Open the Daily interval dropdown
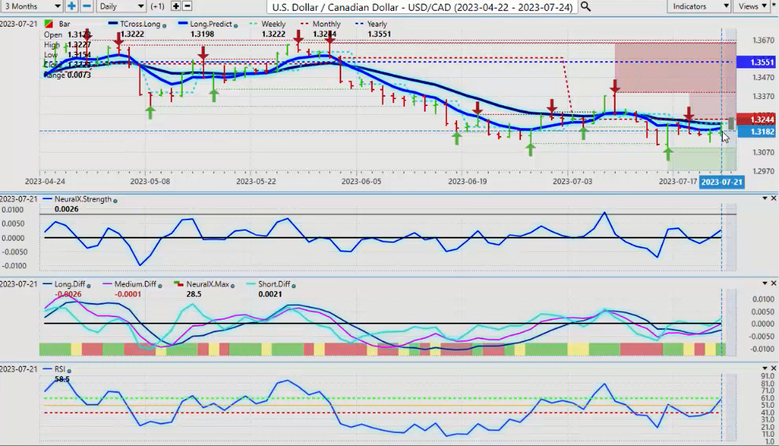The width and height of the screenshot is (779, 446). click(x=121, y=6)
